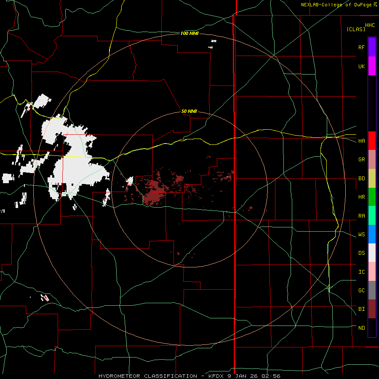
Task: Click the 100 NMI range ring label
Action: click(x=189, y=33)
